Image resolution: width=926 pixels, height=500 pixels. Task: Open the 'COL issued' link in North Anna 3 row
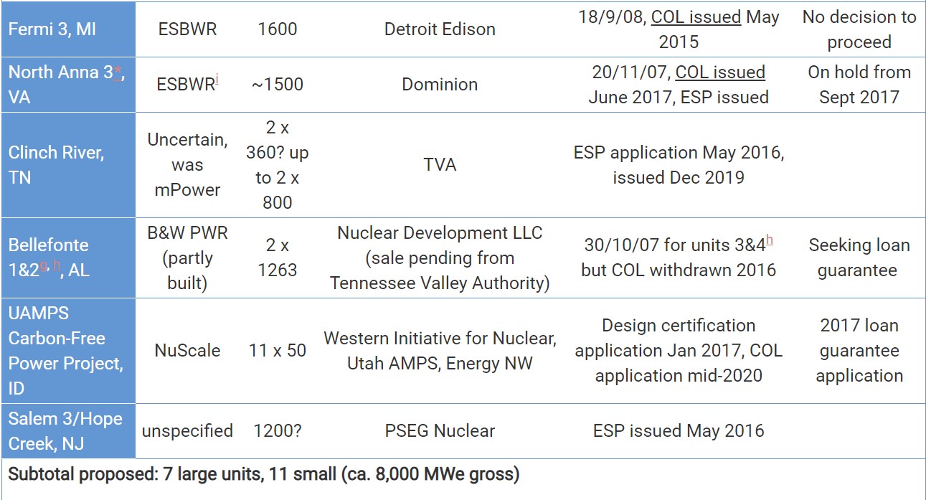(720, 72)
